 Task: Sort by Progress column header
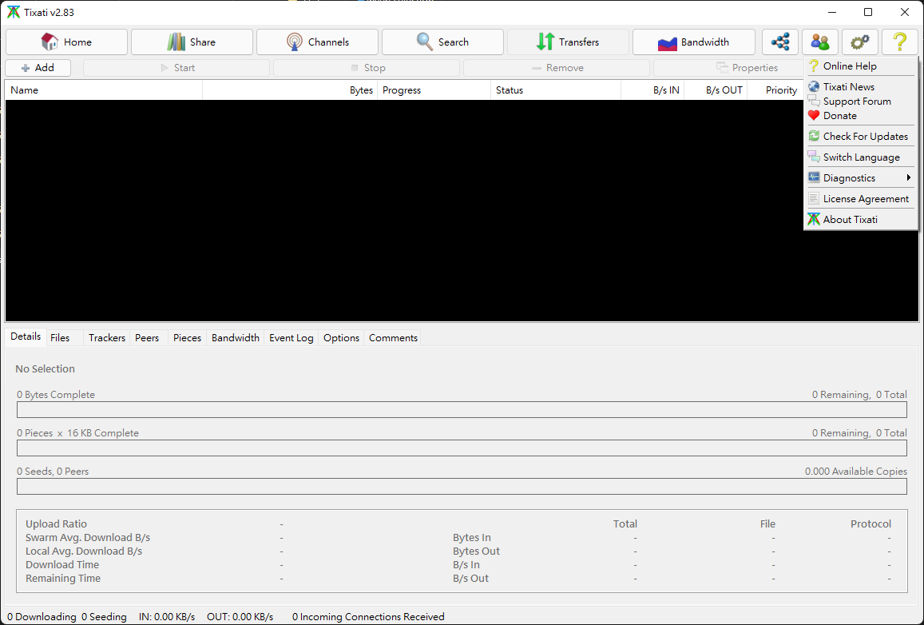tap(434, 90)
